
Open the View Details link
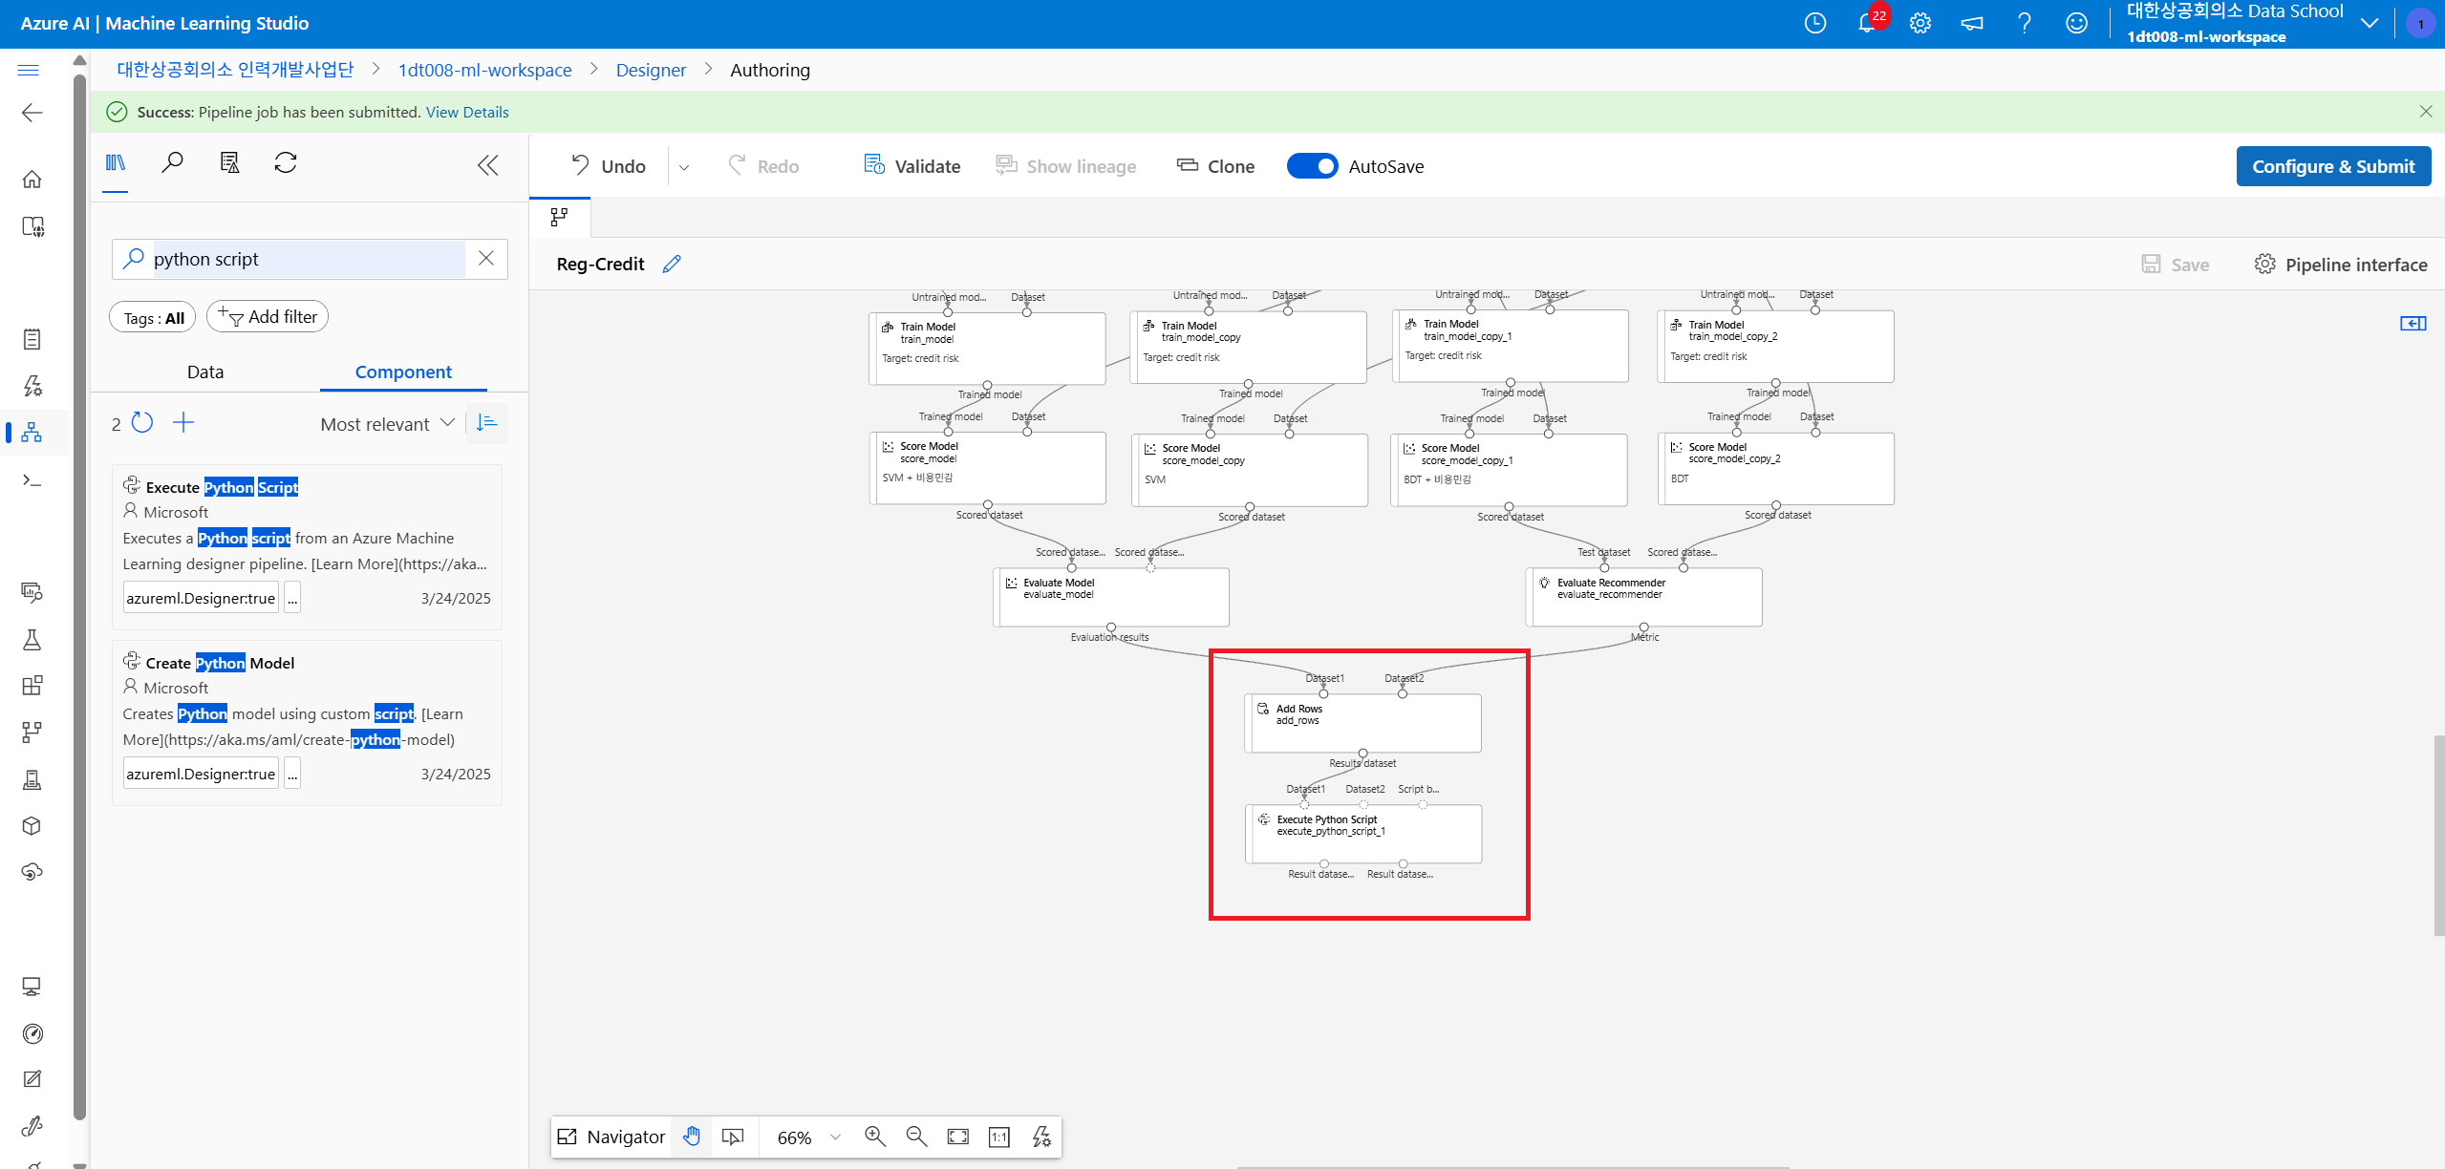pyautogui.click(x=466, y=112)
